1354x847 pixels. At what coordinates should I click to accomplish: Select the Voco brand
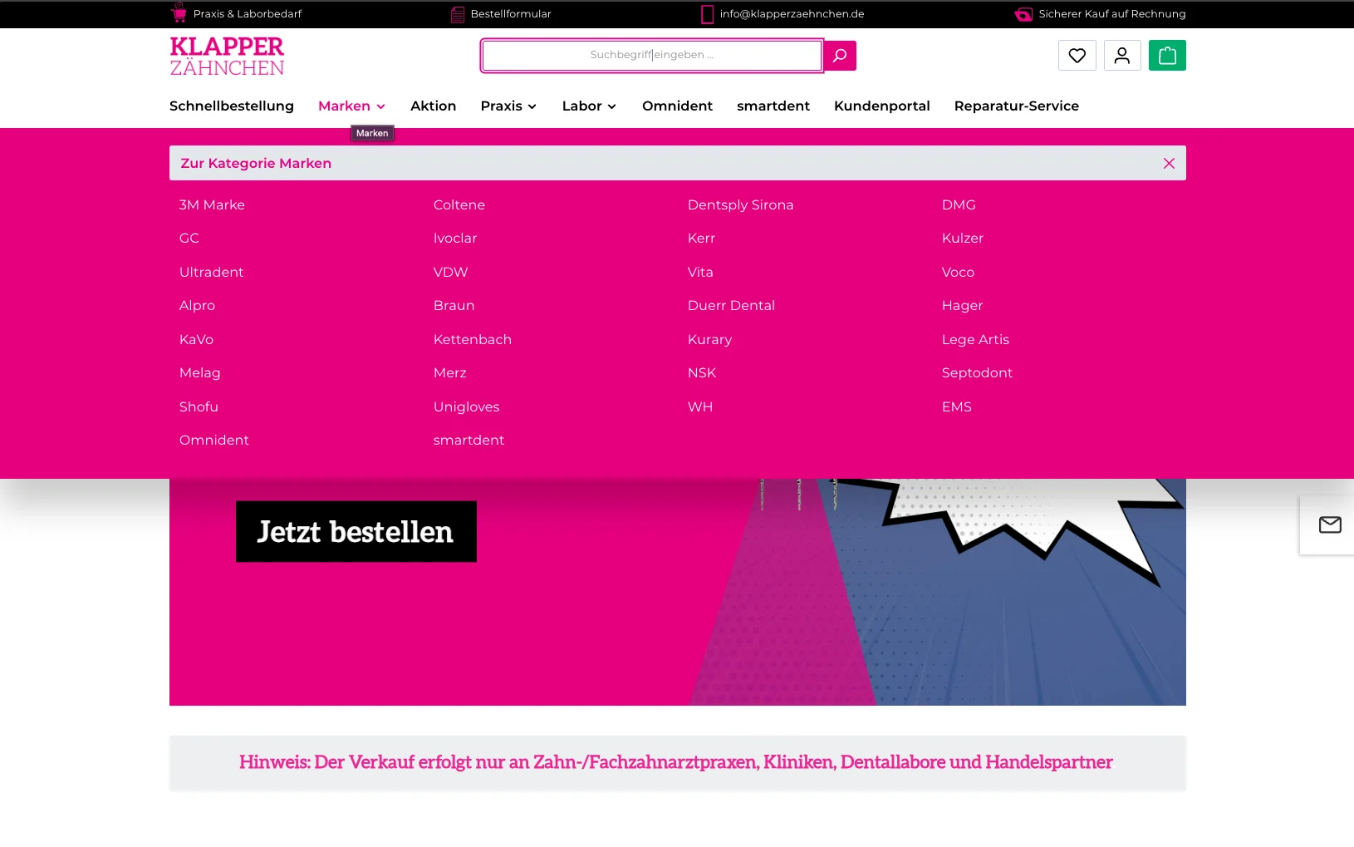click(958, 272)
